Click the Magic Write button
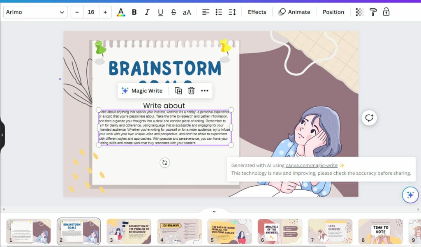Screen dimensions: 421x247 click(142, 91)
